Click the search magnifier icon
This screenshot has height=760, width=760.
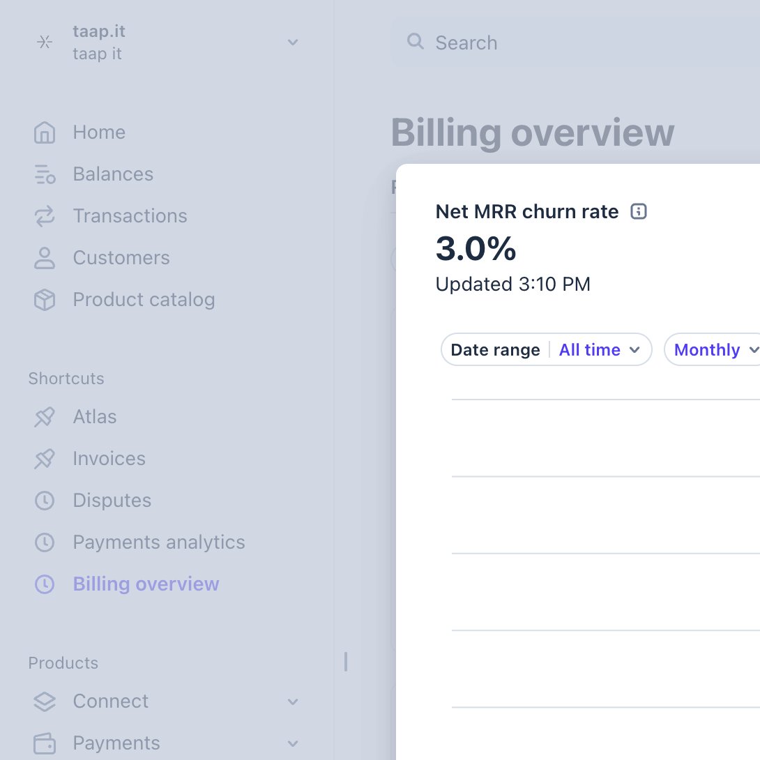416,42
